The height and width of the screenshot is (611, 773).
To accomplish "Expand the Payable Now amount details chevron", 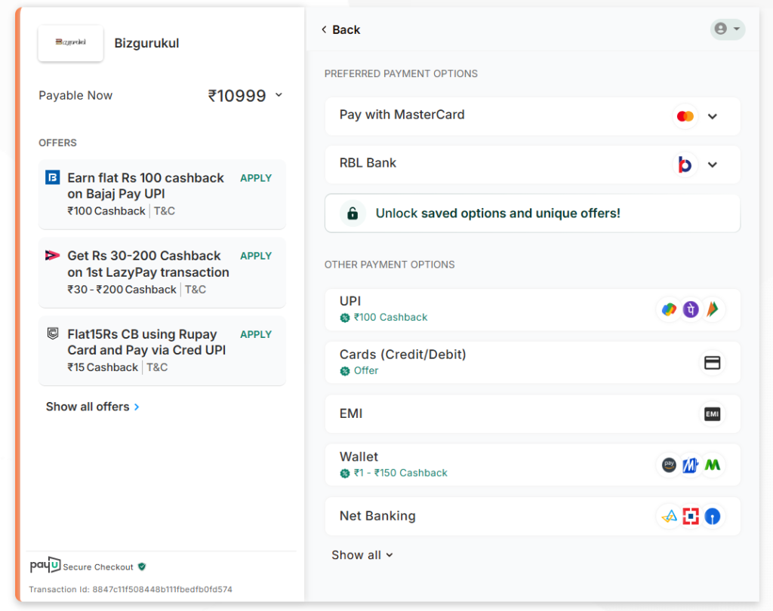I will (x=279, y=94).
